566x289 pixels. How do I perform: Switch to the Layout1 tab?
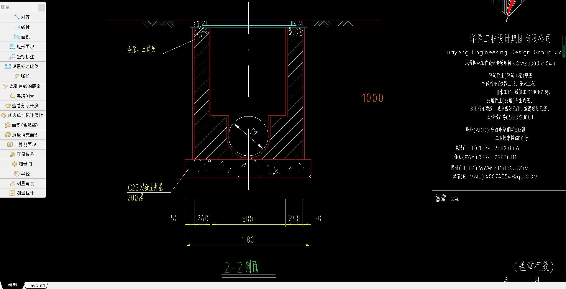coord(37,285)
